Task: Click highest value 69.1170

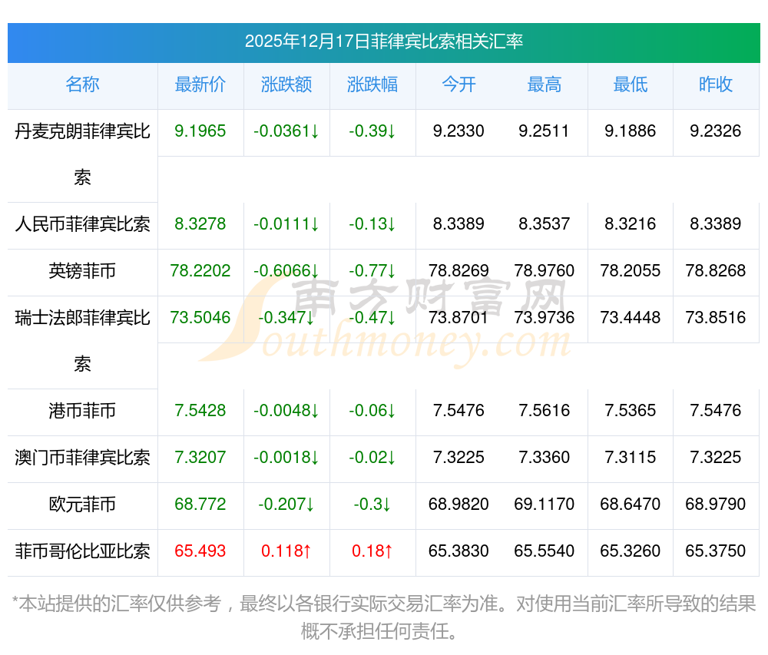Action: (545, 504)
